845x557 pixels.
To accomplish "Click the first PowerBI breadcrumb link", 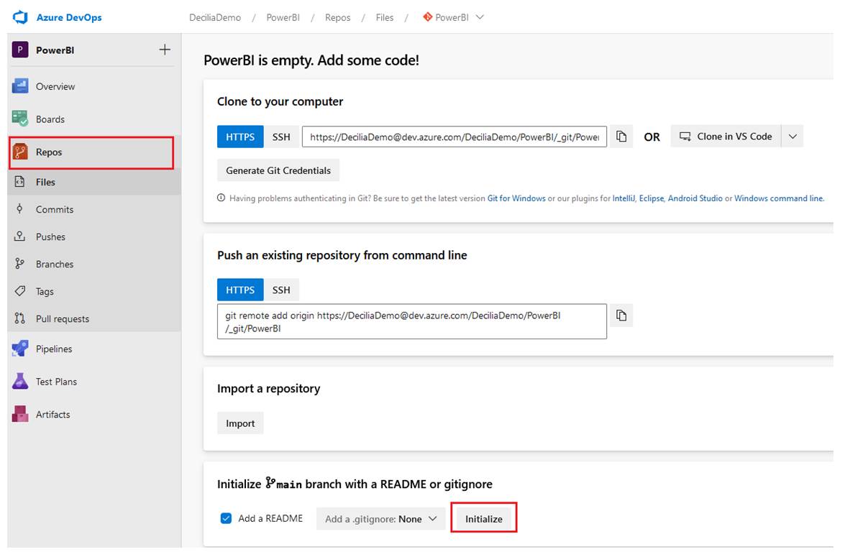I will [x=283, y=17].
